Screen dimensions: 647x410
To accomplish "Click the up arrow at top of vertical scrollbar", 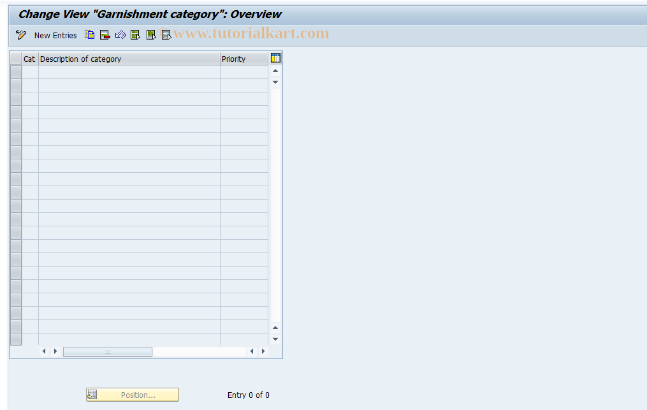I will point(275,71).
